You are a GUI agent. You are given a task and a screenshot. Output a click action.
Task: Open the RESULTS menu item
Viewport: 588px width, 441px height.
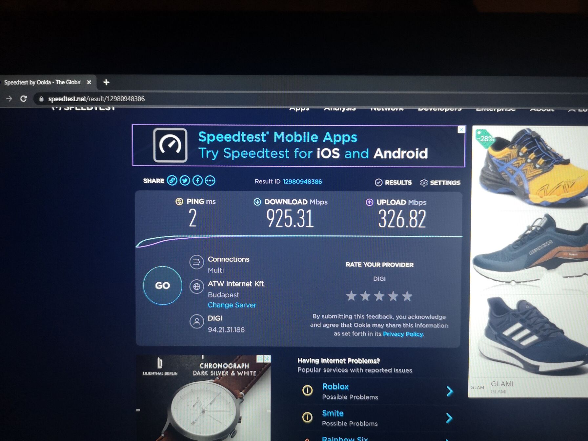point(393,183)
